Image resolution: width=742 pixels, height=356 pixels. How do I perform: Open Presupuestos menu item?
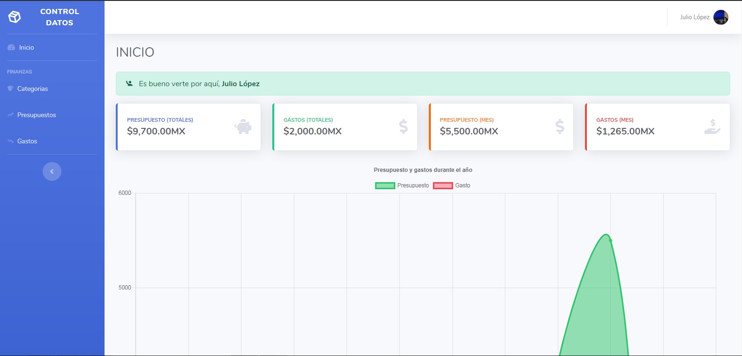pos(37,115)
